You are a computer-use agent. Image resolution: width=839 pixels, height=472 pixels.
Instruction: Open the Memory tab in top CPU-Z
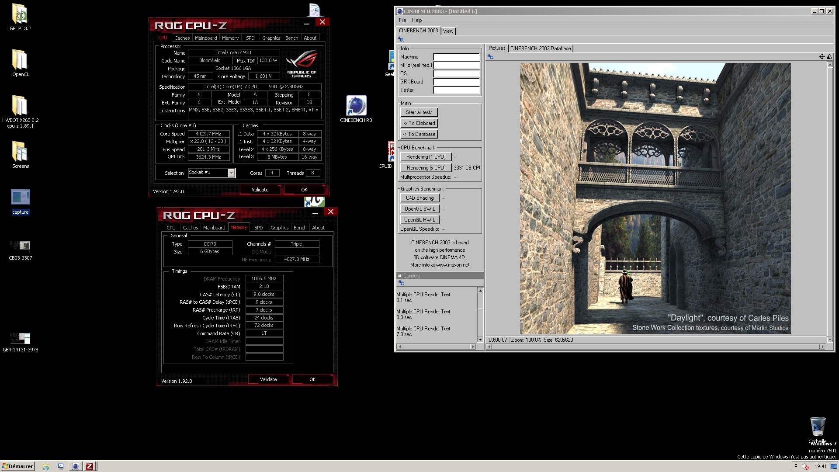230,38
